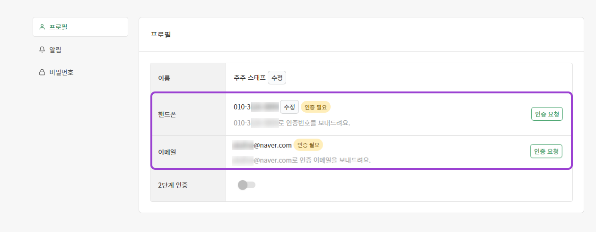Click the person icon beside 프로필
Viewport: 596px width, 232px height.
tap(42, 27)
